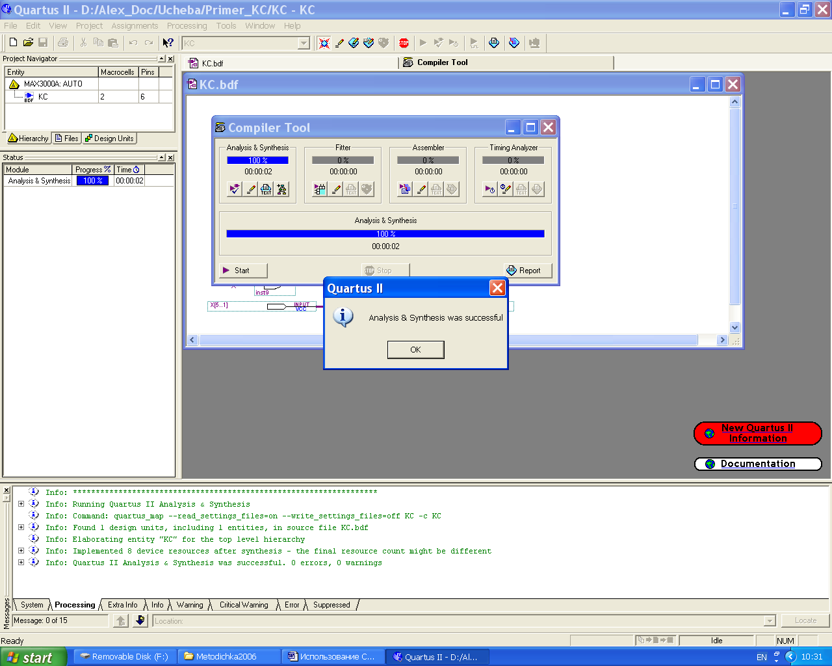
Task: Click the Analysis & Synthesis 100% progress bar
Action: click(257, 160)
